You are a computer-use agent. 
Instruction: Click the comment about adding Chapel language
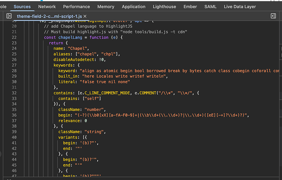88,26
